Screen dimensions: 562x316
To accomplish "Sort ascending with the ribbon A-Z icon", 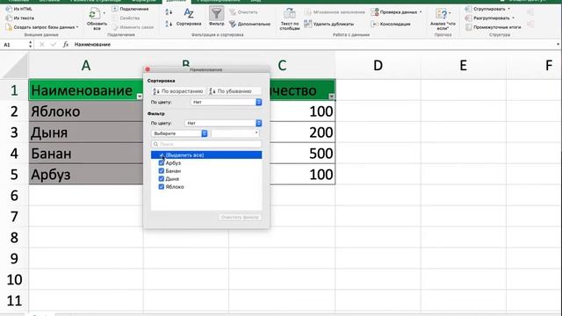I will coord(169,12).
